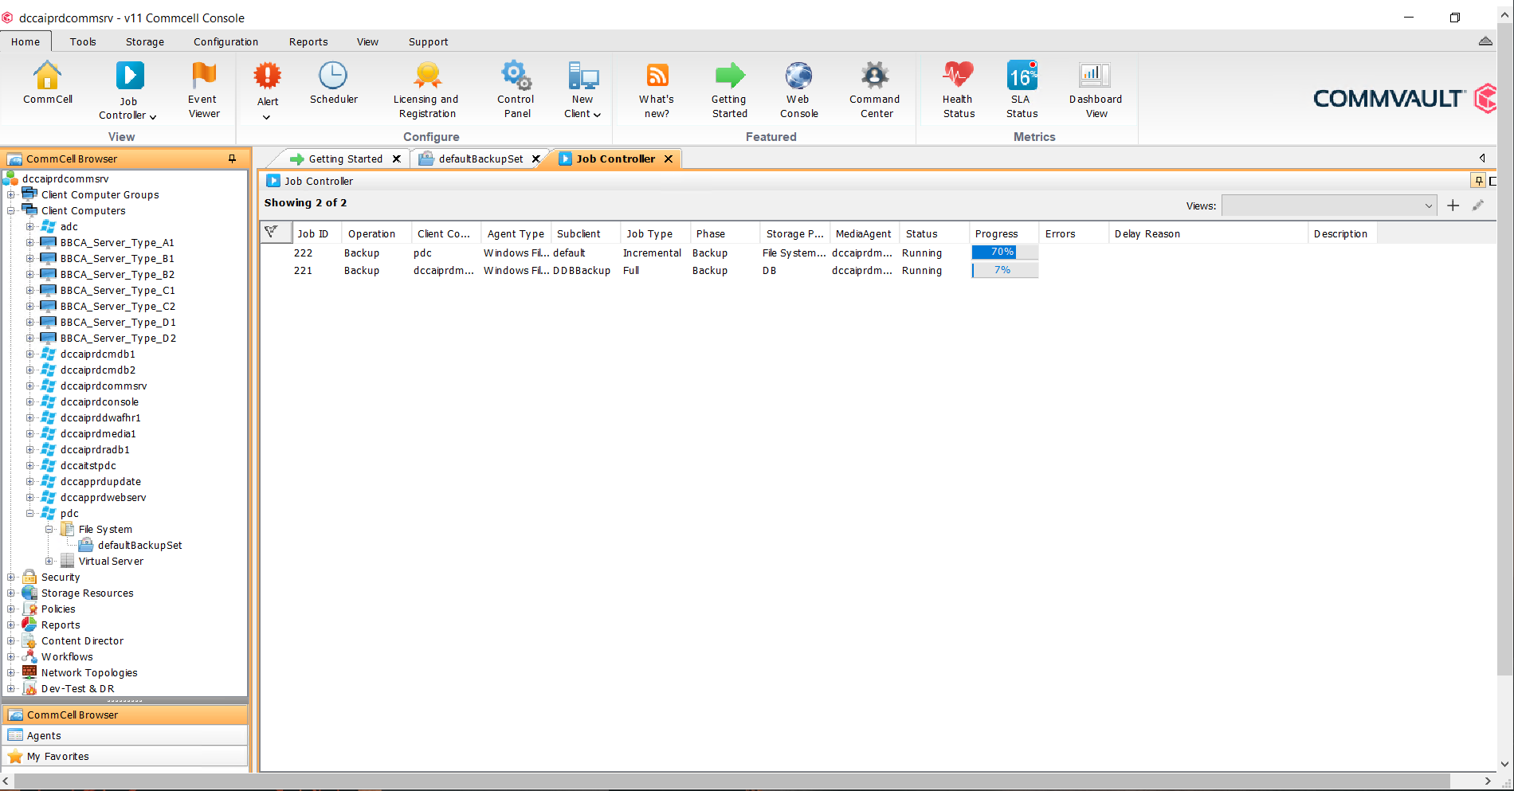
Task: Close the Job Controller tab
Action: pos(669,159)
